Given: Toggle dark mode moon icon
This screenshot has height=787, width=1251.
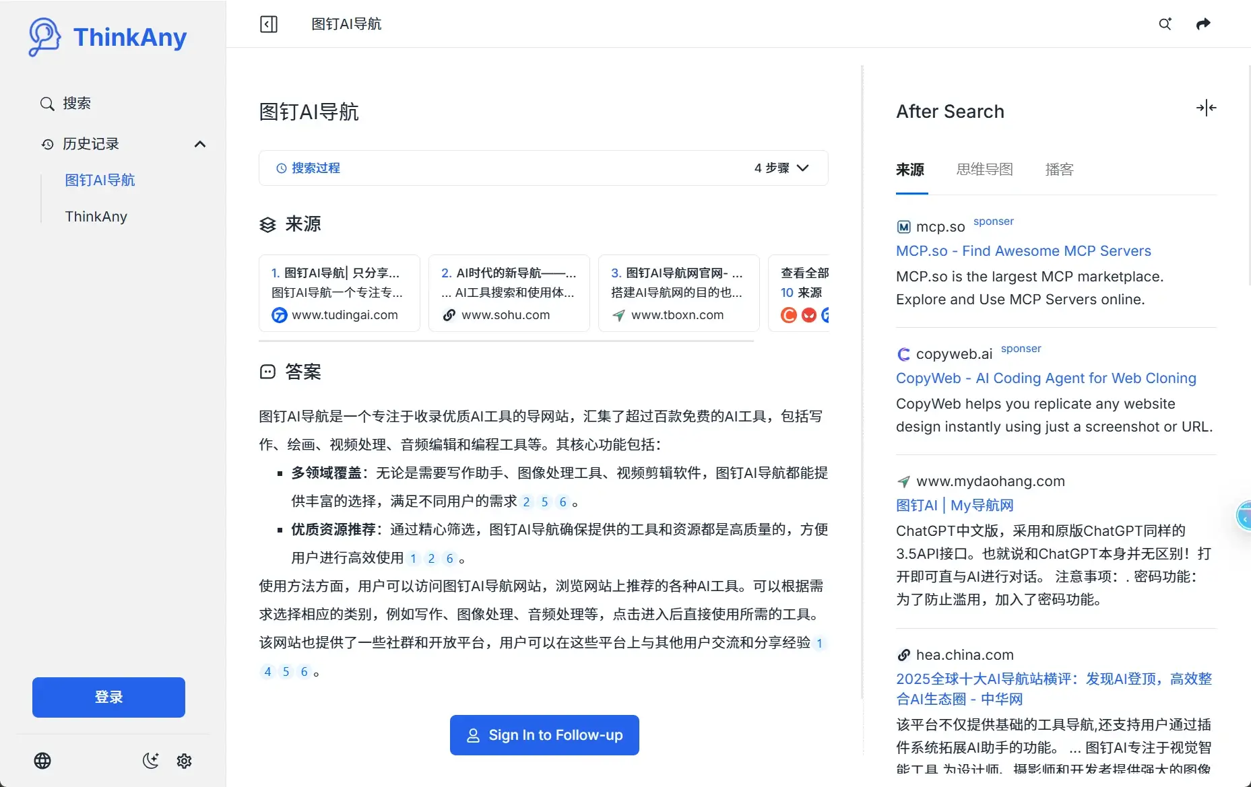Looking at the screenshot, I should coord(150,761).
